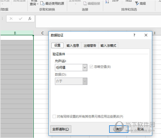Click the formula bar cancel X icon

(x=11, y=19)
